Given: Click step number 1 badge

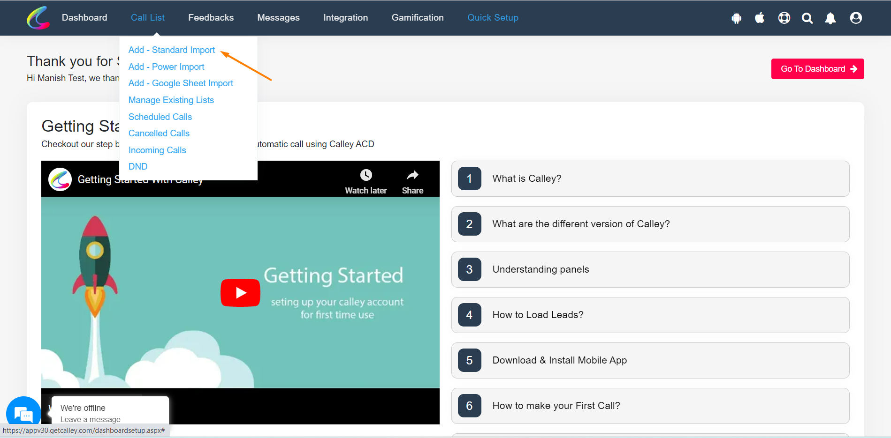Looking at the screenshot, I should click(470, 178).
